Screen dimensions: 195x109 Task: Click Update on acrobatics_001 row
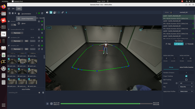pyautogui.click(x=33, y=41)
